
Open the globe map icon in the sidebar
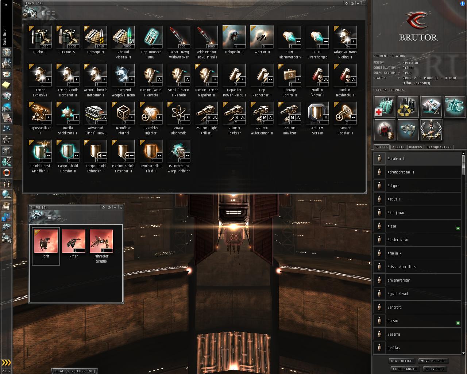click(7, 195)
